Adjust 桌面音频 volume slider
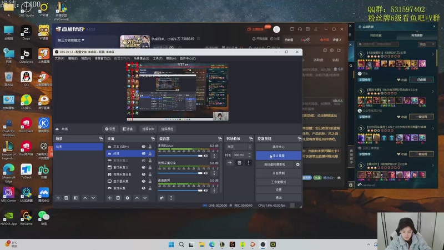The width and height of the screenshot is (444, 250). 180,191
